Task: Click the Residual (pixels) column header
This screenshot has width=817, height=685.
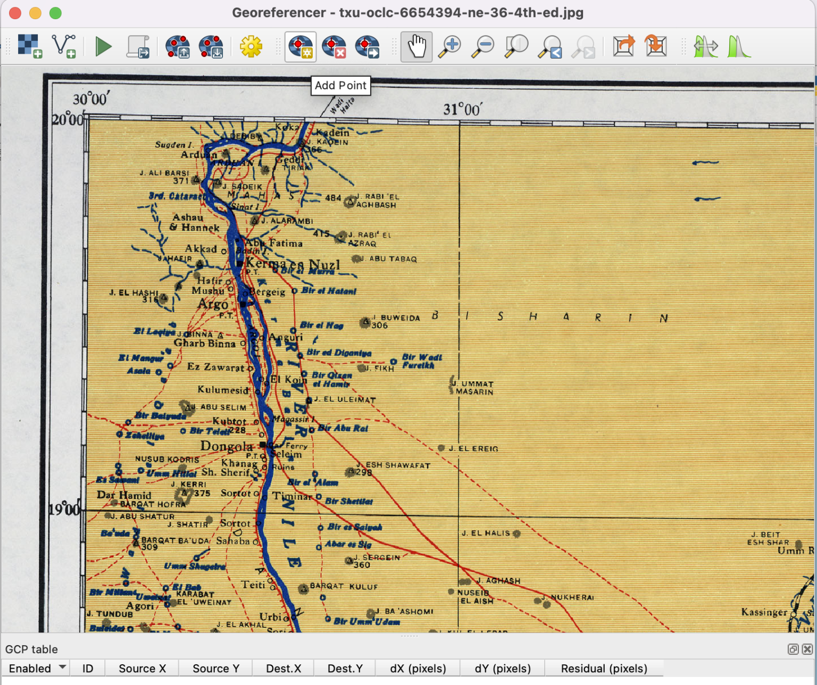Action: point(604,669)
